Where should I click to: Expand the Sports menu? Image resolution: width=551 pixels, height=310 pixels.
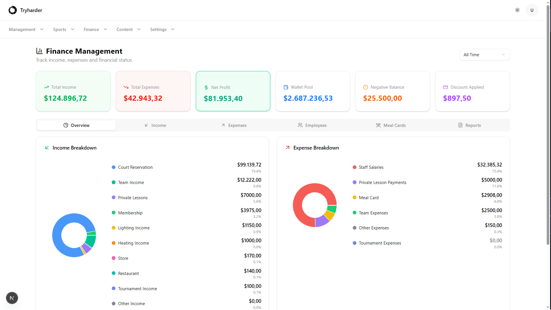pos(63,29)
